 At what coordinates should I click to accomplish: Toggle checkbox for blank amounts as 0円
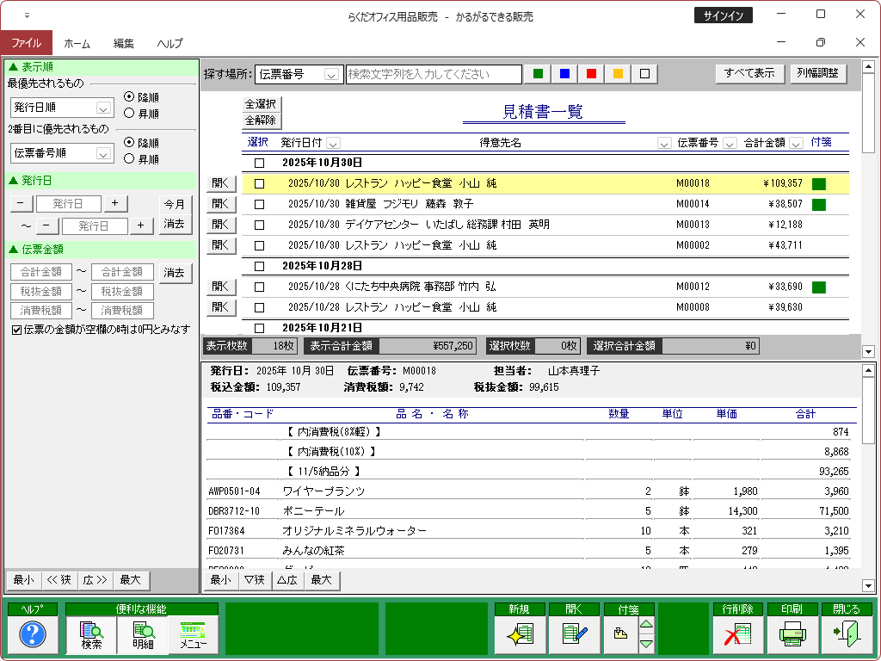[x=16, y=330]
